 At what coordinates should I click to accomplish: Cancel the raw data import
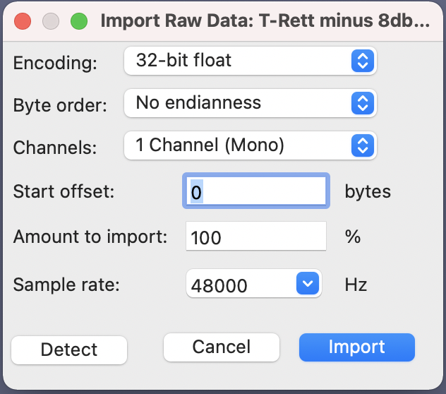tap(222, 347)
